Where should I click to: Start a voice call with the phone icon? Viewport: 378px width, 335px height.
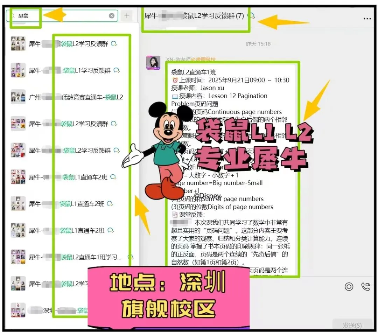365,287
